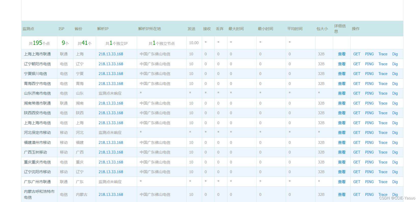The height and width of the screenshot is (202, 419).
Task: Click the 平均时间 column header
Action: click(x=295, y=29)
